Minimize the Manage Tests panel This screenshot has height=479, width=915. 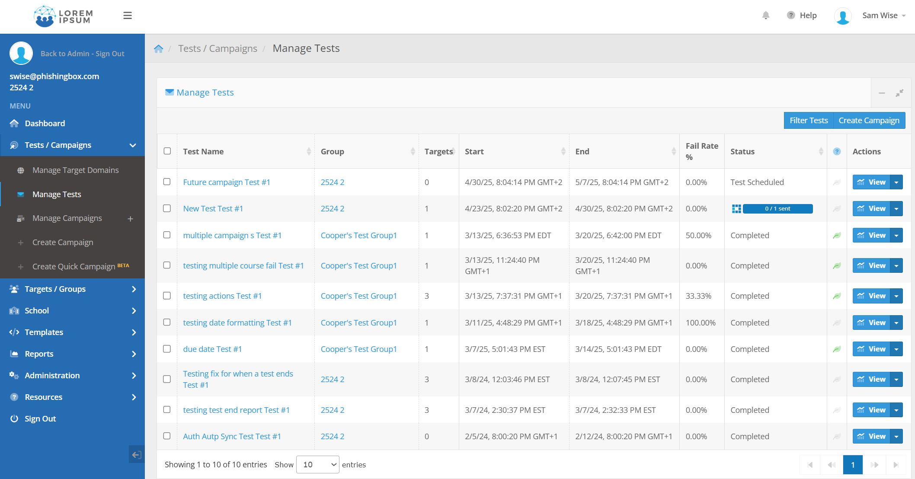[882, 93]
